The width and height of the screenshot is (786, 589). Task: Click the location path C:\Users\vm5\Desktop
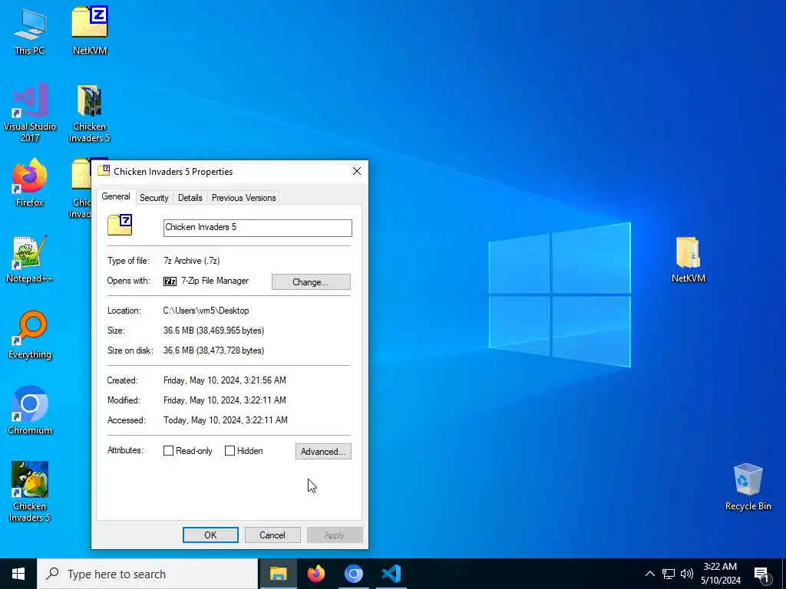[206, 311]
